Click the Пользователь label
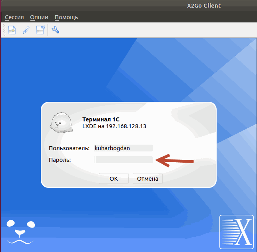The width and height of the screenshot is (257, 252). point(69,148)
